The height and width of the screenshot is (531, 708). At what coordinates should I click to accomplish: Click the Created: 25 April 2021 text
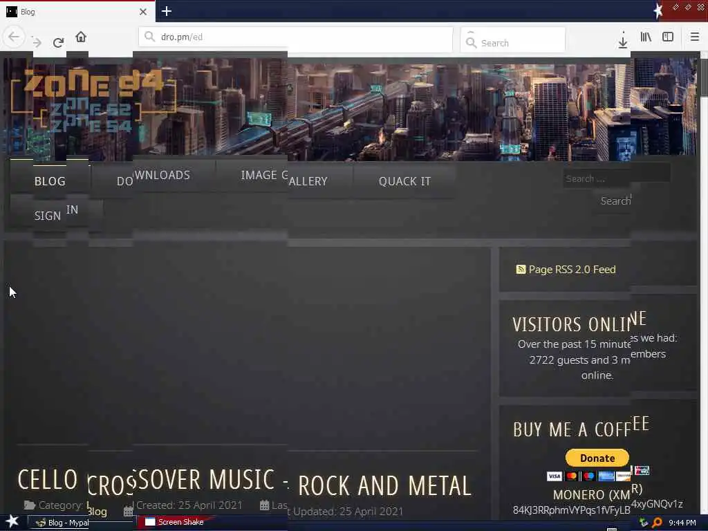189,505
